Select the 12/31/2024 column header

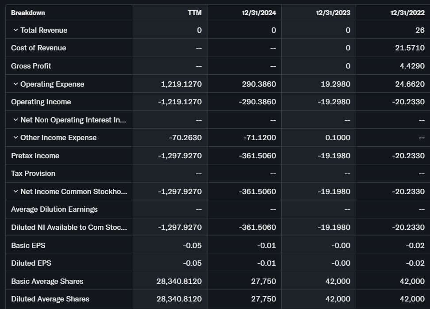click(x=258, y=13)
